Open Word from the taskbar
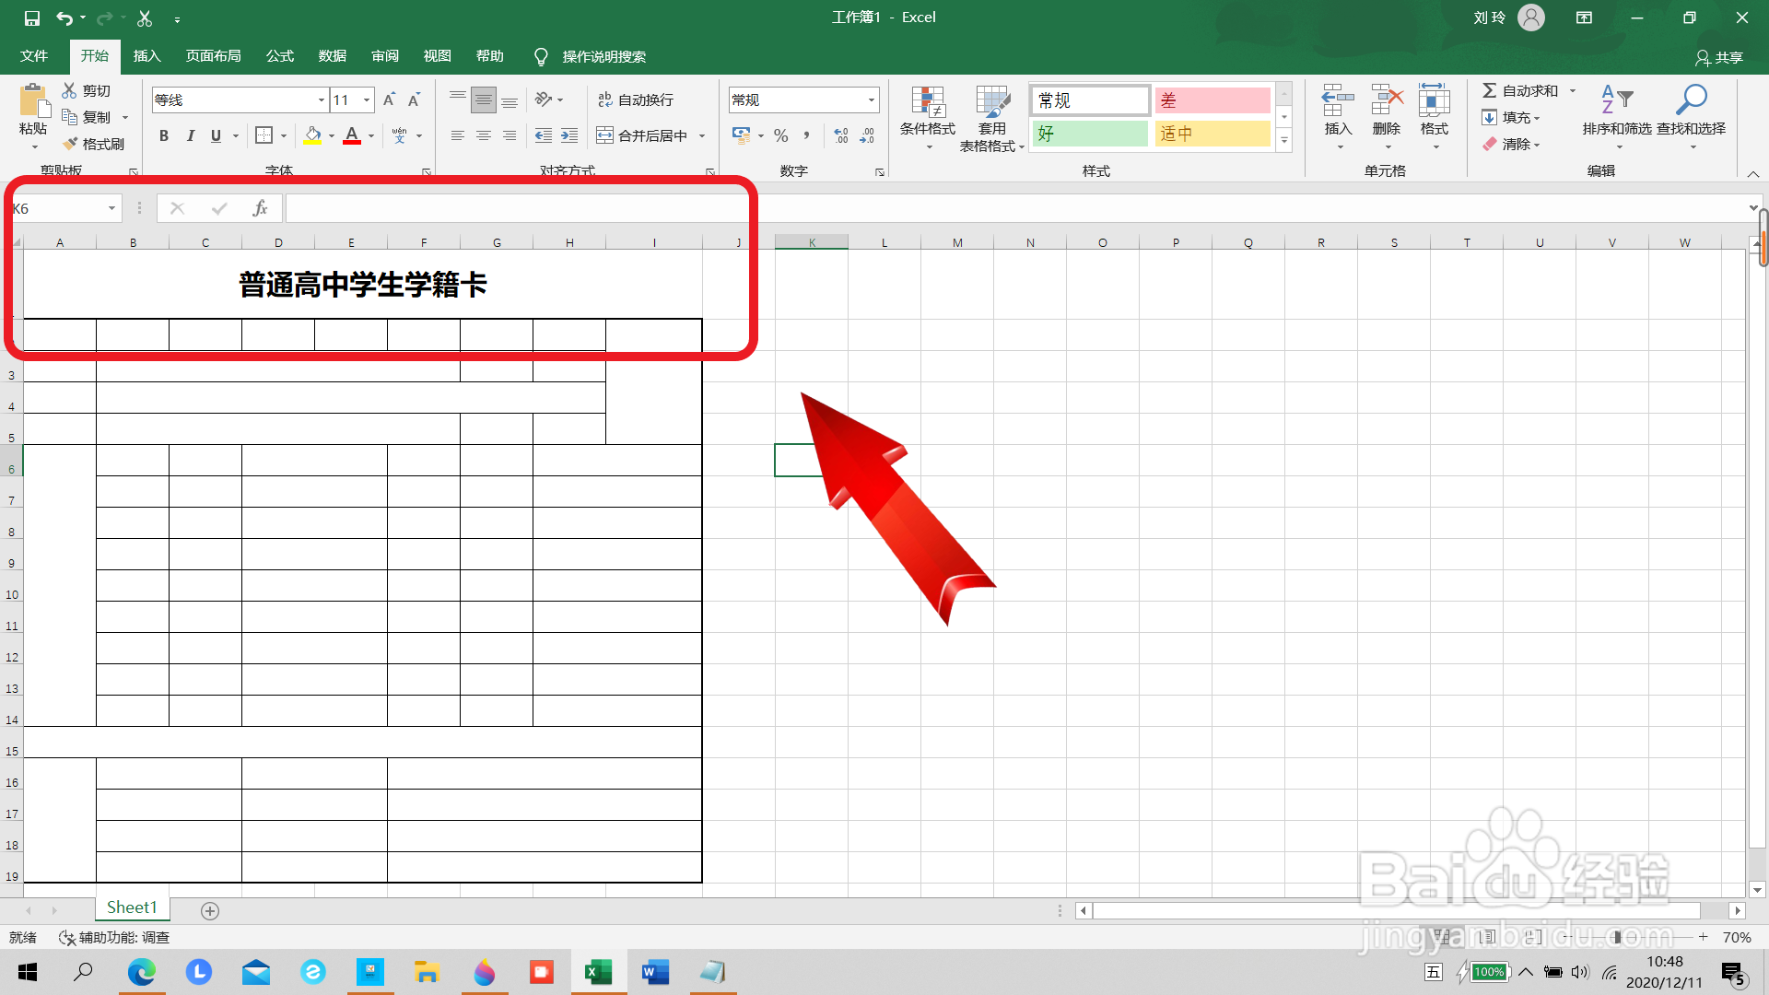 pyautogui.click(x=655, y=972)
